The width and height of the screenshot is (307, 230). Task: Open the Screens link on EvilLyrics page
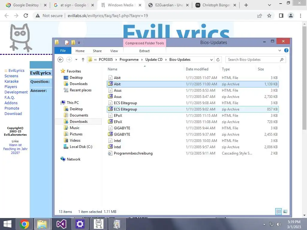tap(11, 76)
